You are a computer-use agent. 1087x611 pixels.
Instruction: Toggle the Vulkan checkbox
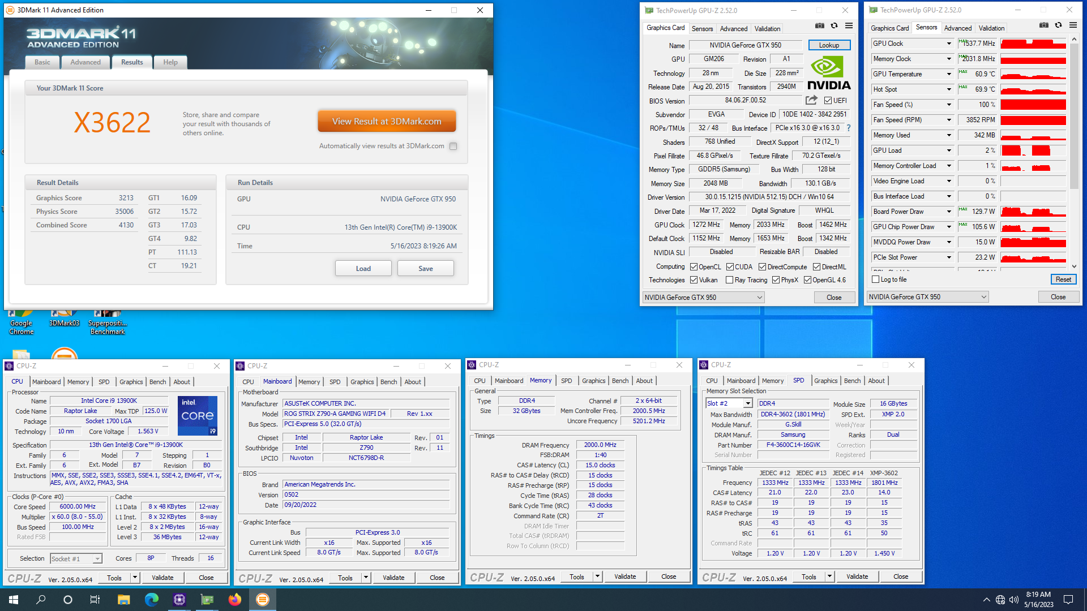click(x=694, y=280)
